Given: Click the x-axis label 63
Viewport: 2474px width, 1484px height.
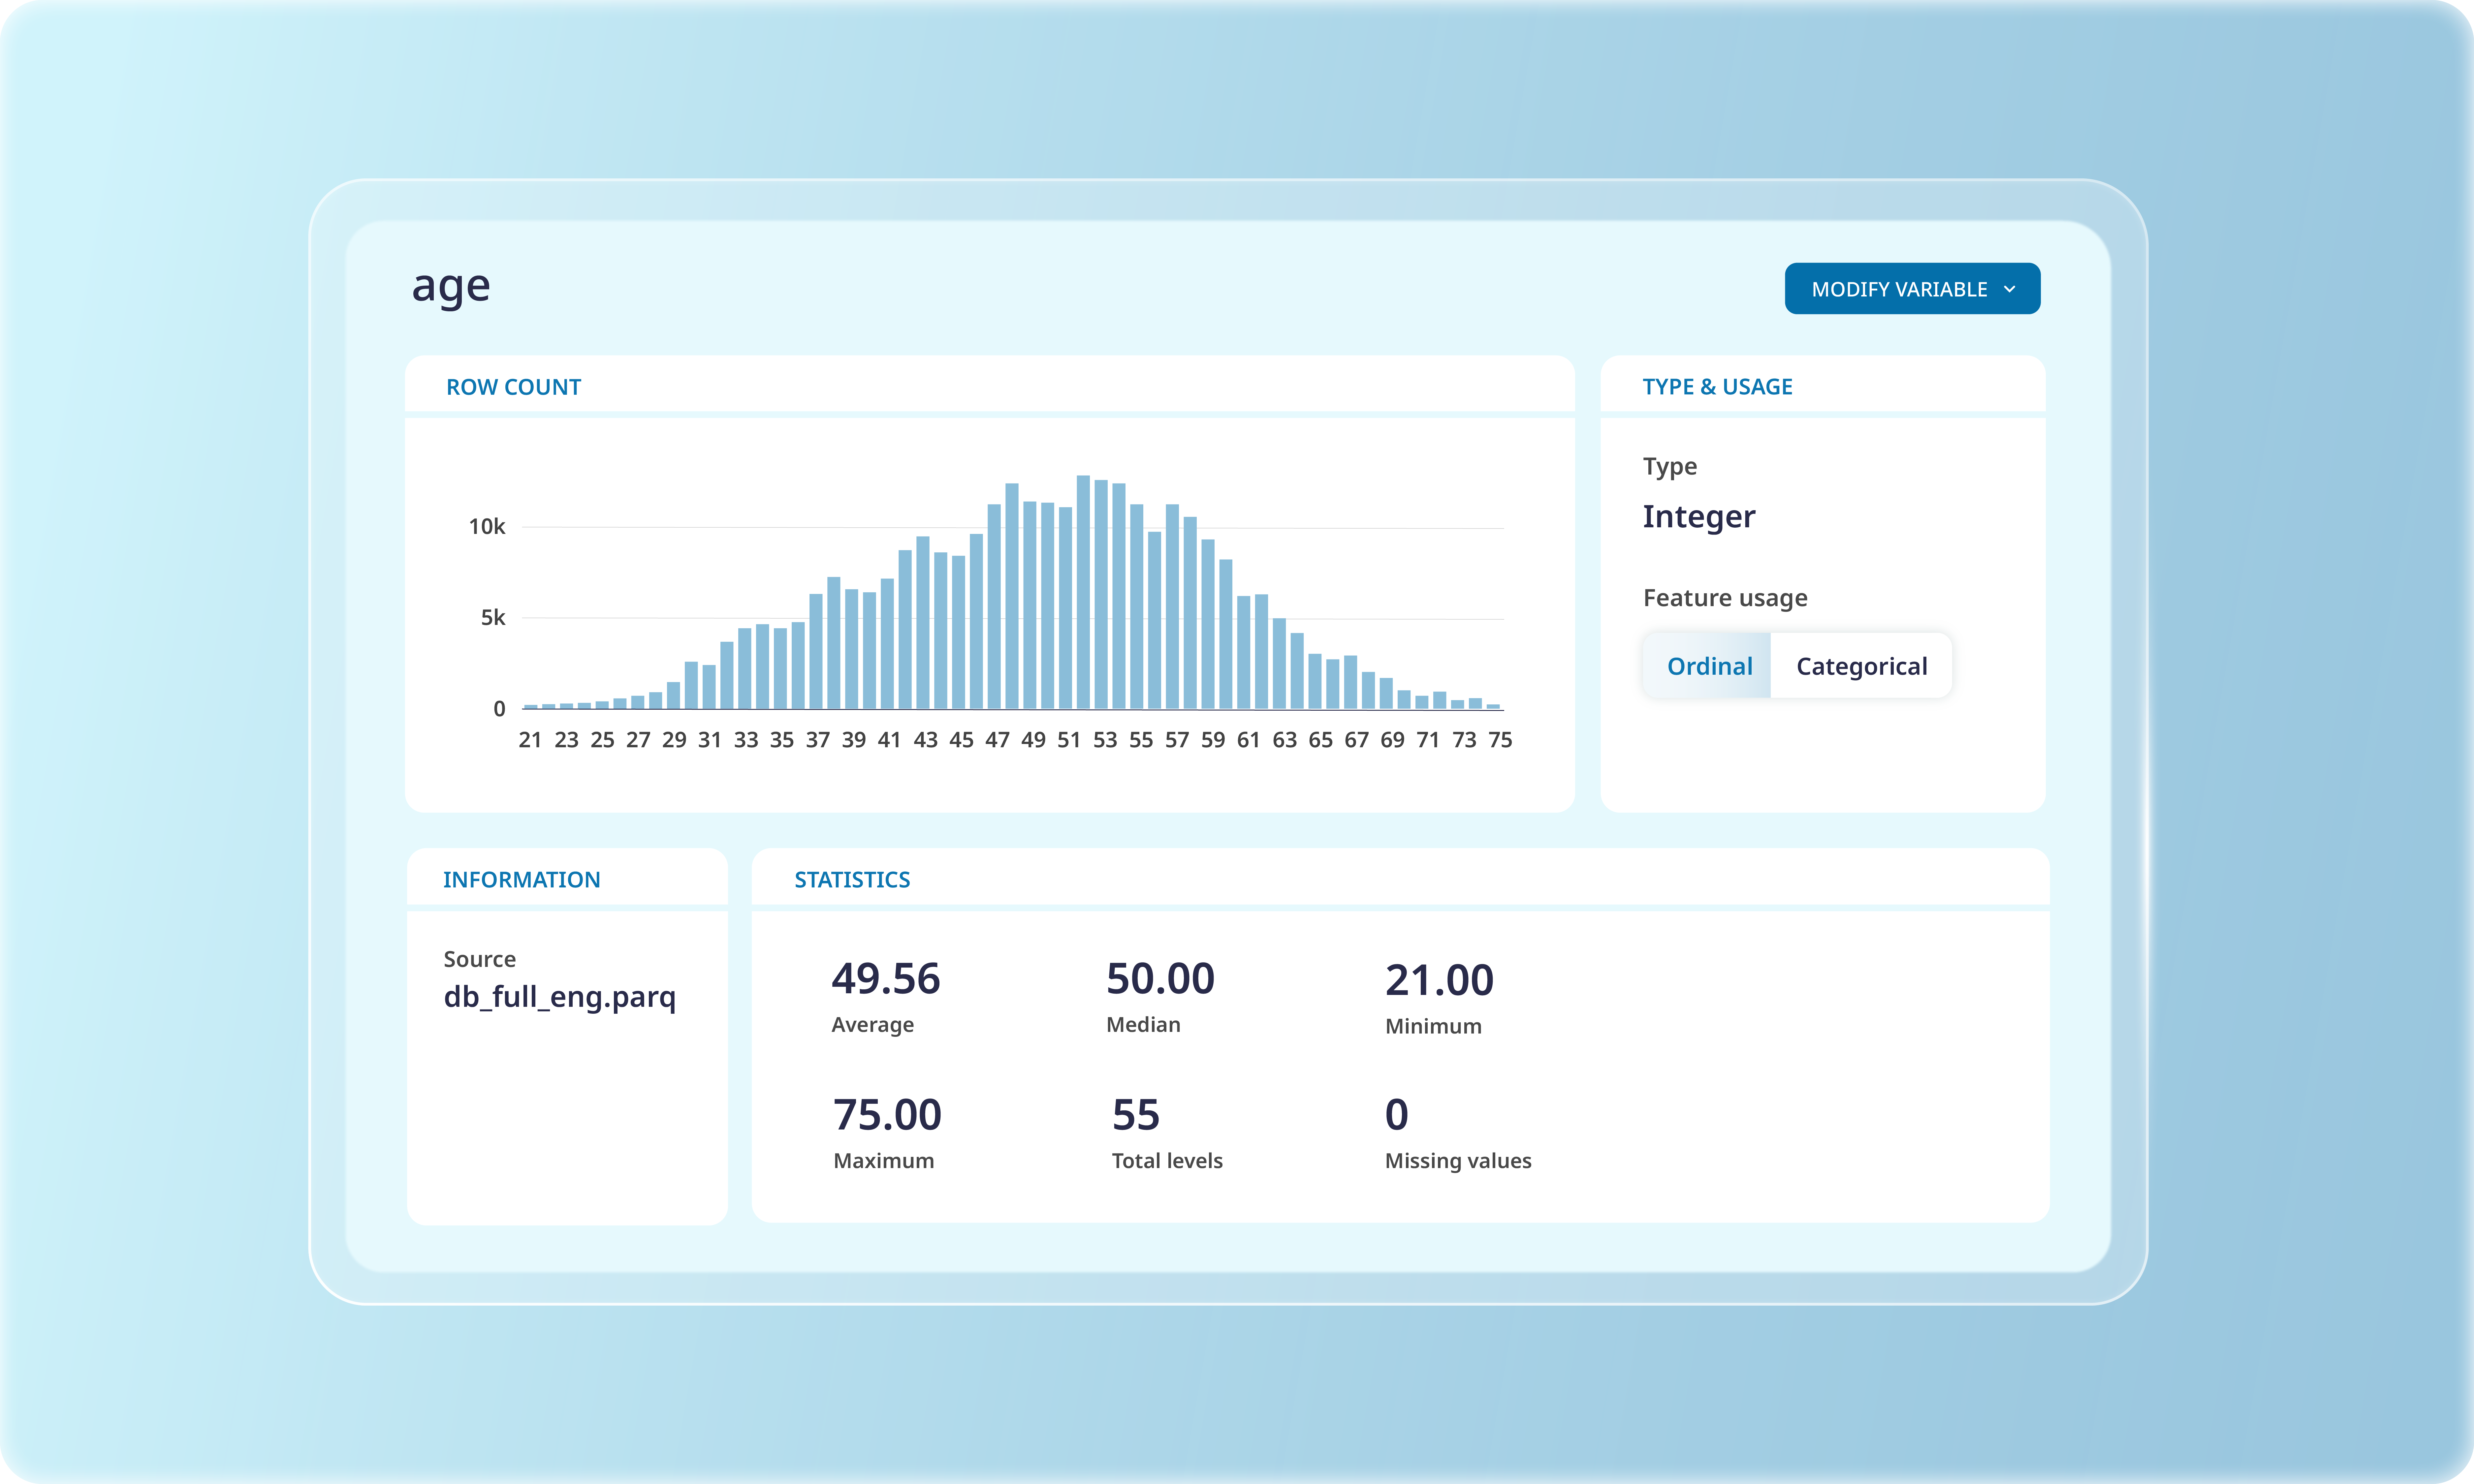Looking at the screenshot, I should tap(1285, 740).
